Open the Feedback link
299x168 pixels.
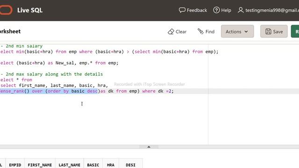coord(197,10)
